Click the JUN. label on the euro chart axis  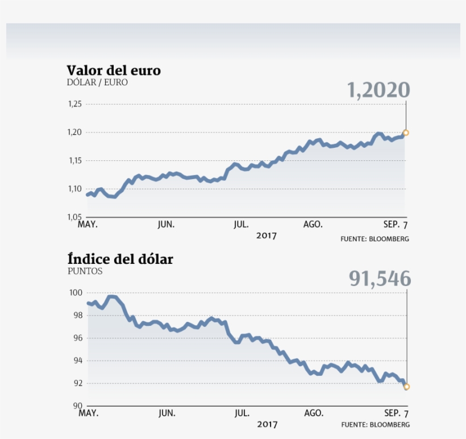166,224
